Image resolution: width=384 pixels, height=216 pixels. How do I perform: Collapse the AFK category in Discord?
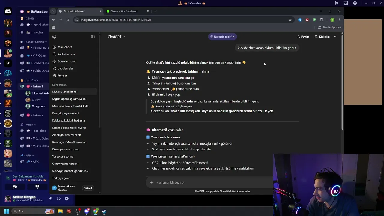tap(27, 155)
